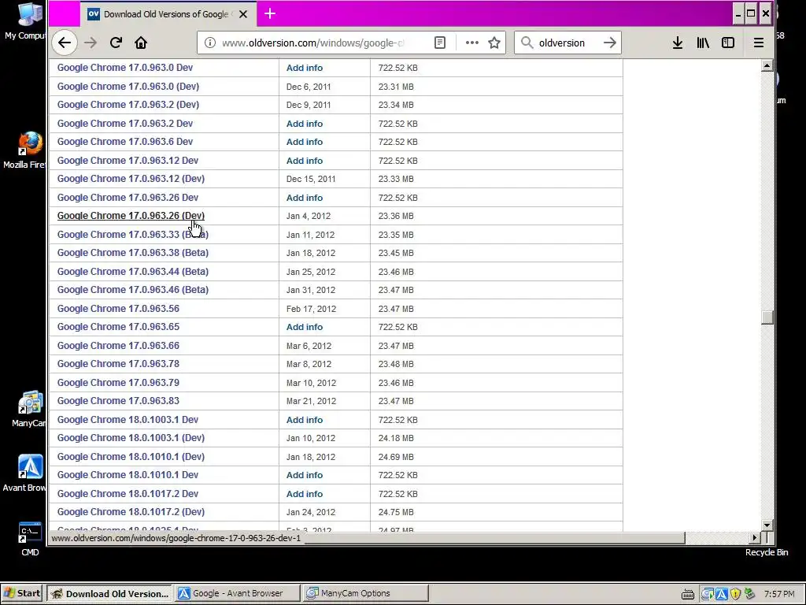Open Google Chrome 17.0.963.83 link

click(x=118, y=401)
